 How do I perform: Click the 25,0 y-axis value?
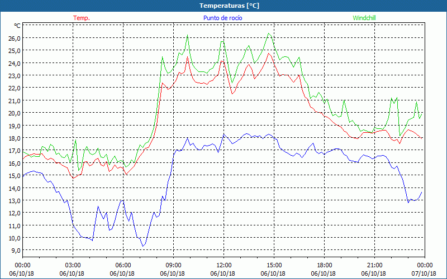tap(15, 51)
